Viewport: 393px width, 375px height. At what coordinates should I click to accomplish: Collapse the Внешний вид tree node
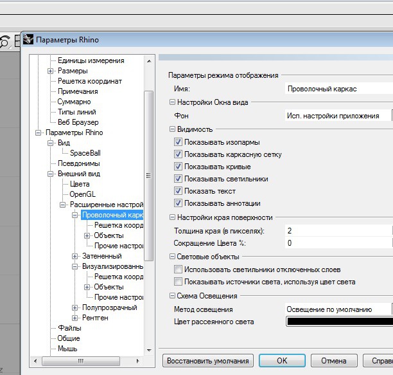50,174
